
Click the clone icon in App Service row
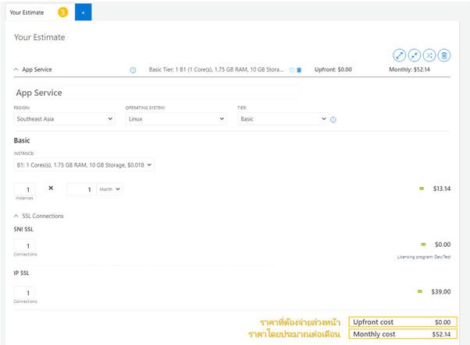click(x=292, y=70)
